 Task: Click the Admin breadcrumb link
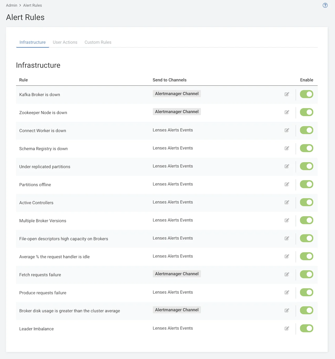[x=12, y=5]
